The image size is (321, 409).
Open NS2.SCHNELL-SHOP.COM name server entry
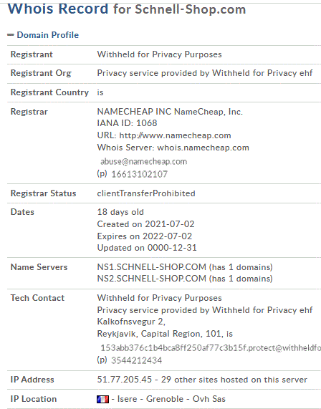click(x=152, y=279)
